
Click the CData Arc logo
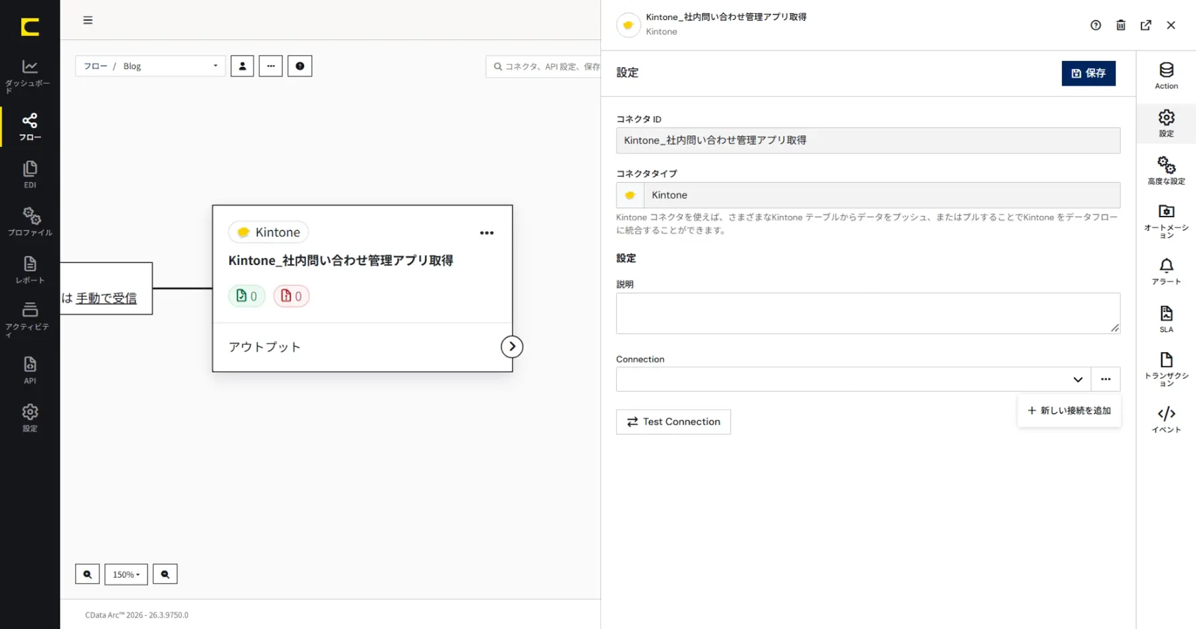click(x=30, y=27)
